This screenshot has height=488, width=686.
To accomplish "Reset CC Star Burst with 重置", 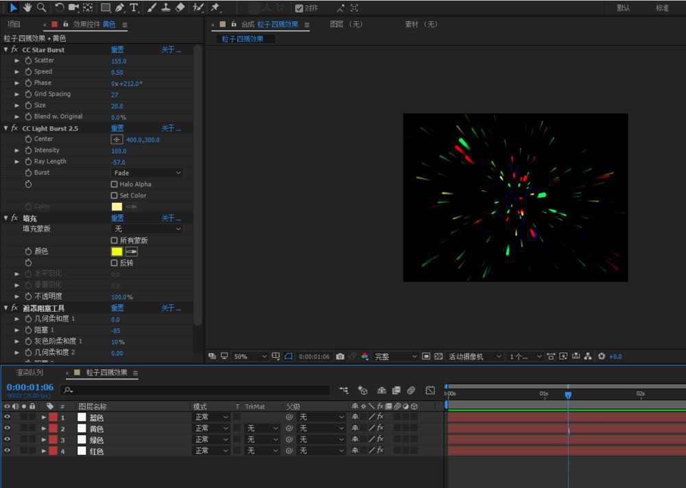I will 117,50.
